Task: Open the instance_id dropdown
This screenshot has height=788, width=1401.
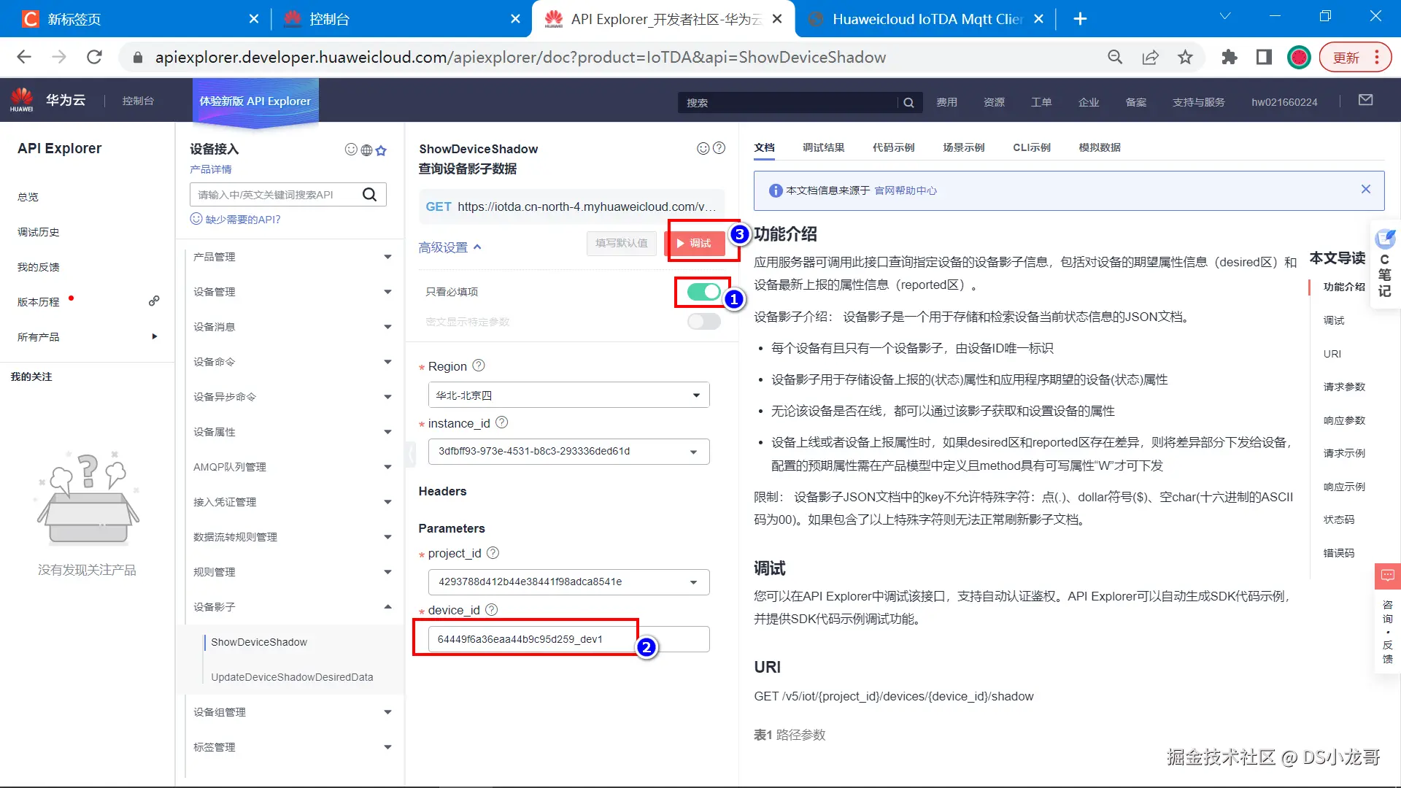Action: [x=568, y=452]
